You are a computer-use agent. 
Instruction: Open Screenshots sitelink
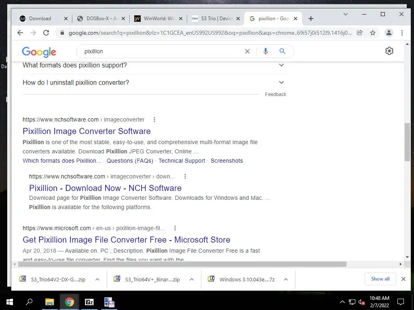tap(226, 161)
